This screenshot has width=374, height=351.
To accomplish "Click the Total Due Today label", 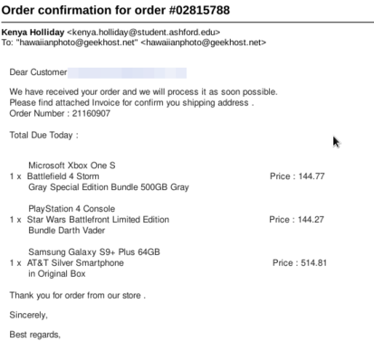I will click(44, 135).
